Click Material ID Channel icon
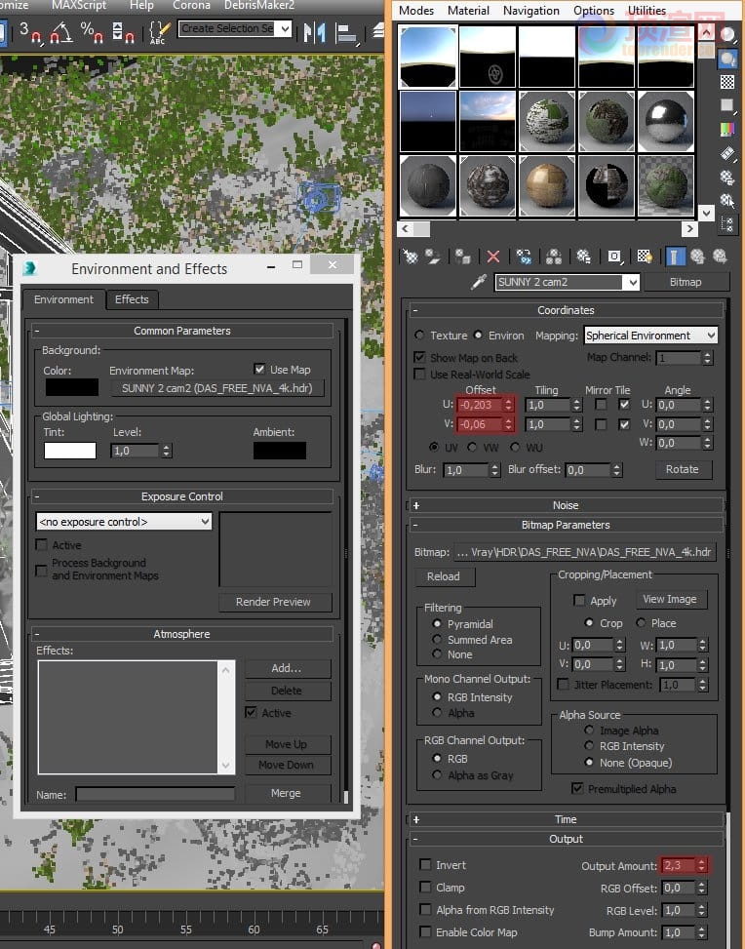 (x=615, y=257)
